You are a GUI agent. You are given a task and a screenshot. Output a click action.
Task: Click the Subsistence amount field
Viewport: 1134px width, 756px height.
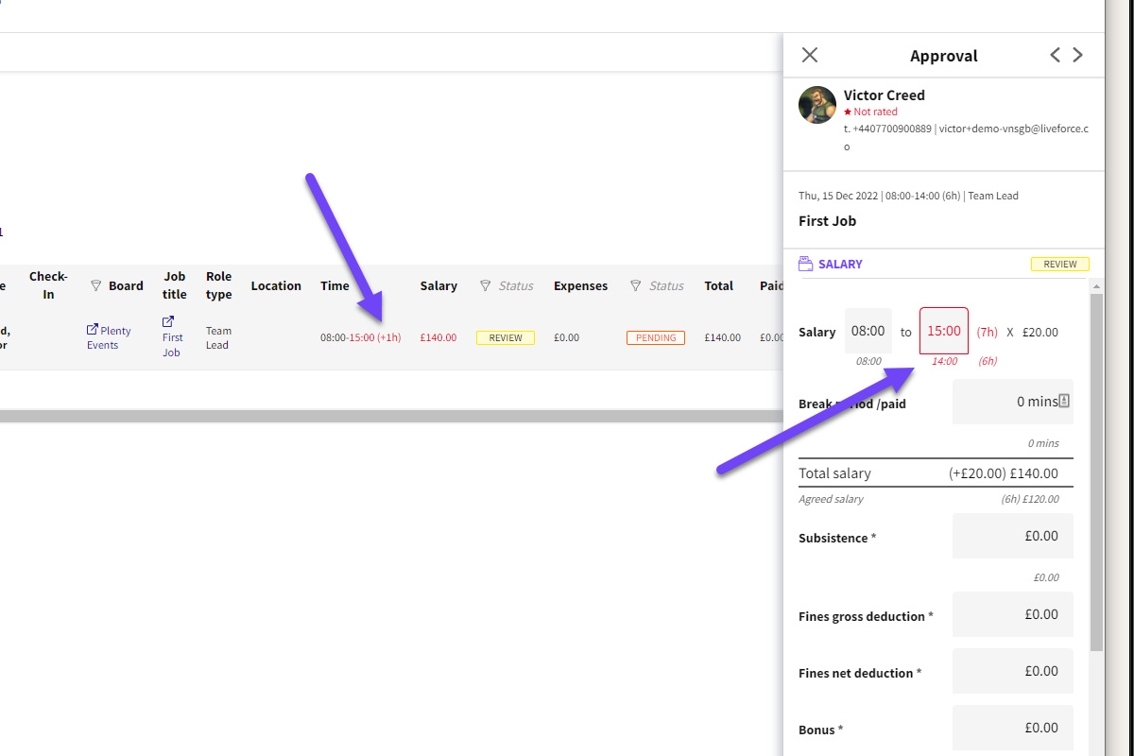pos(1012,535)
